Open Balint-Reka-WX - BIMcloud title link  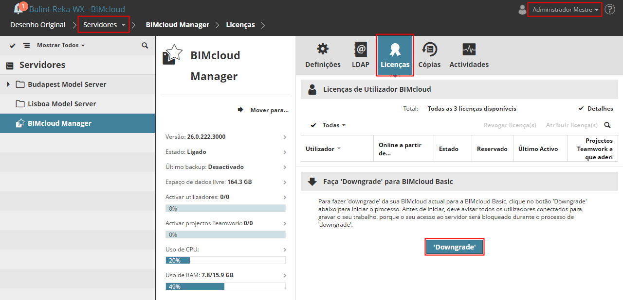point(77,9)
